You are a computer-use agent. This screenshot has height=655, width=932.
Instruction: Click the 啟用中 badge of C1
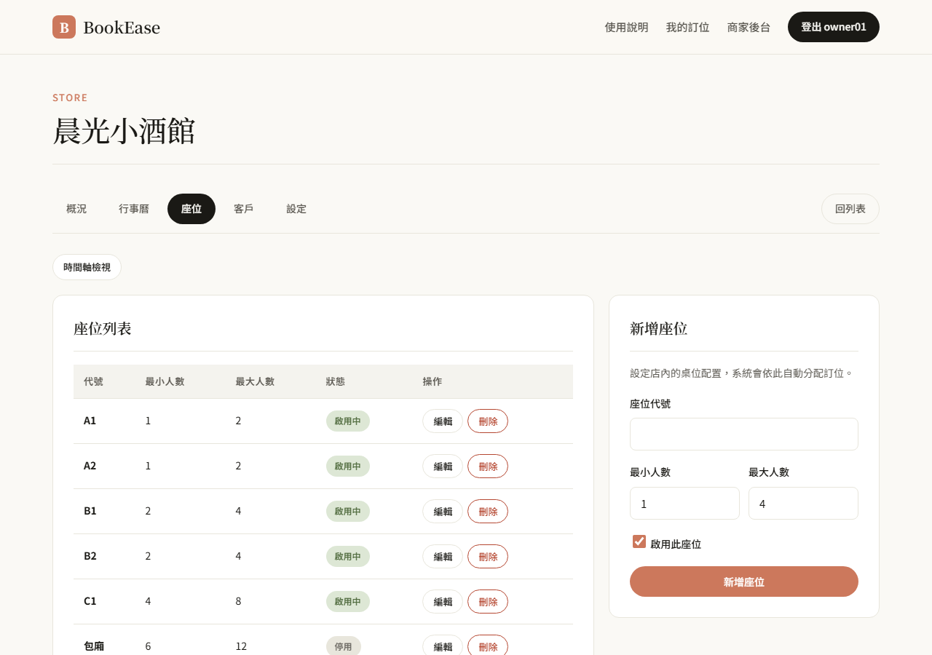(x=348, y=602)
